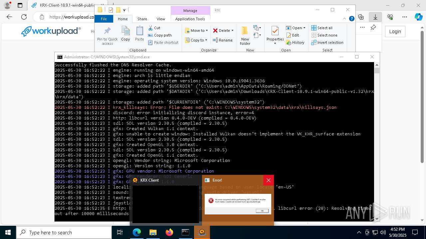Click the Login button on workupload
This screenshot has width=426, height=239.
395,32
